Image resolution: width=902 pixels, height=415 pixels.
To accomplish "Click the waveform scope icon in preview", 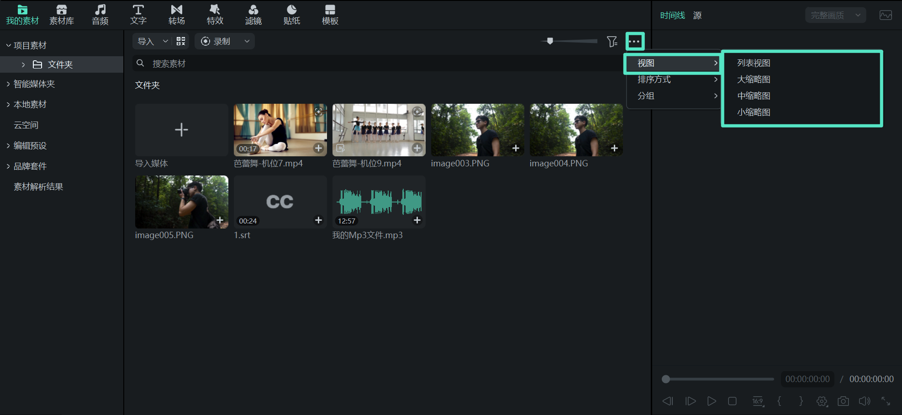I will point(886,15).
